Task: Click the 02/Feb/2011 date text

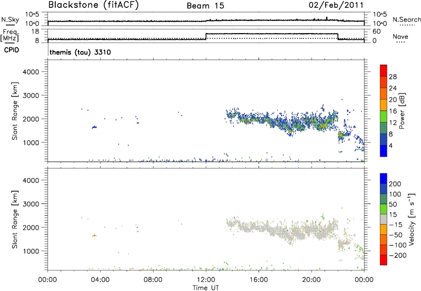Action: pyautogui.click(x=336, y=5)
